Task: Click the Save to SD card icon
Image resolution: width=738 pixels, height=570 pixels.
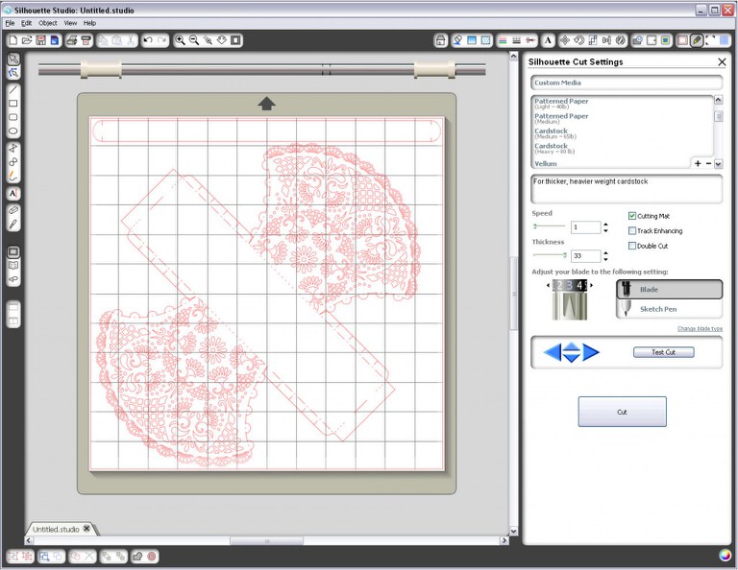Action: [x=55, y=41]
